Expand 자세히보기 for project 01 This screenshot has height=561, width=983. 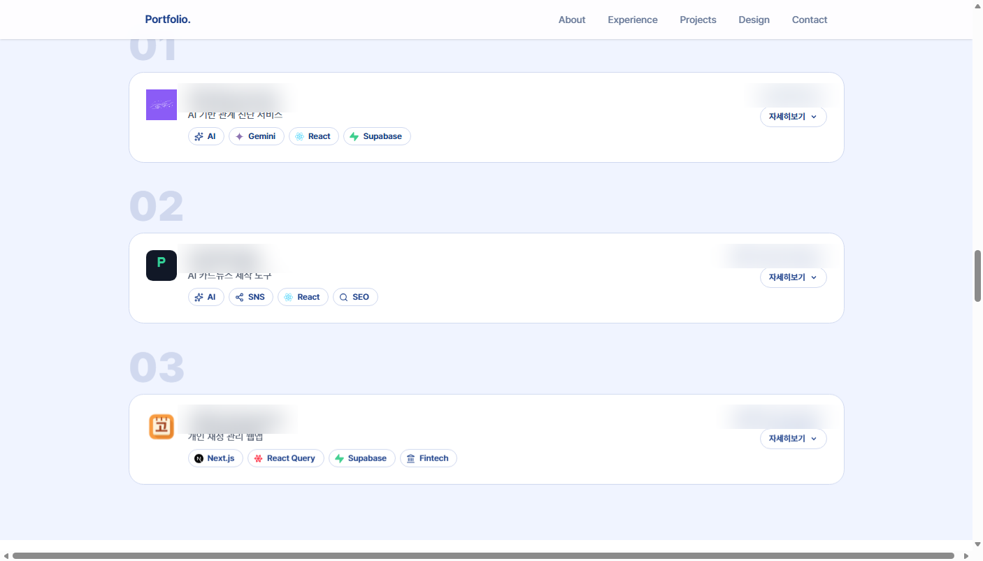794,117
